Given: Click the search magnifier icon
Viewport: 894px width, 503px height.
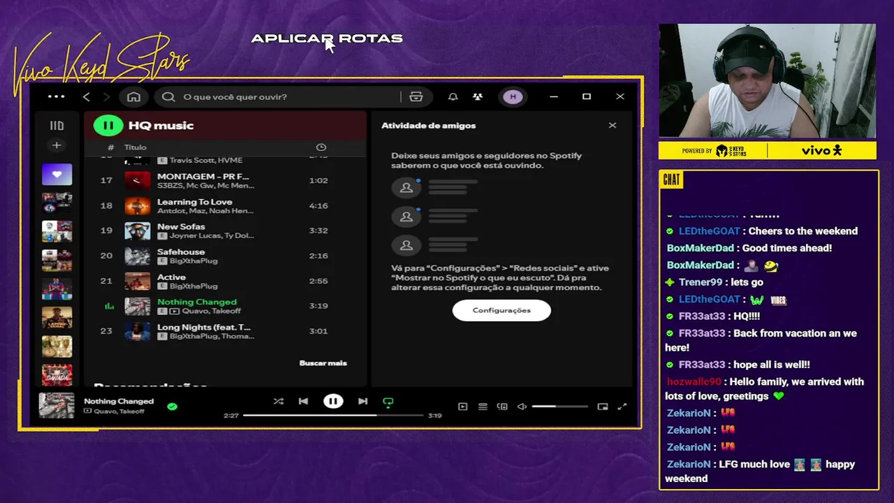Looking at the screenshot, I should (x=168, y=96).
